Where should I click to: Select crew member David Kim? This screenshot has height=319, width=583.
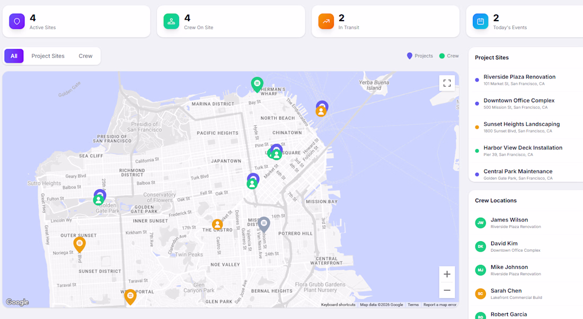coord(504,244)
